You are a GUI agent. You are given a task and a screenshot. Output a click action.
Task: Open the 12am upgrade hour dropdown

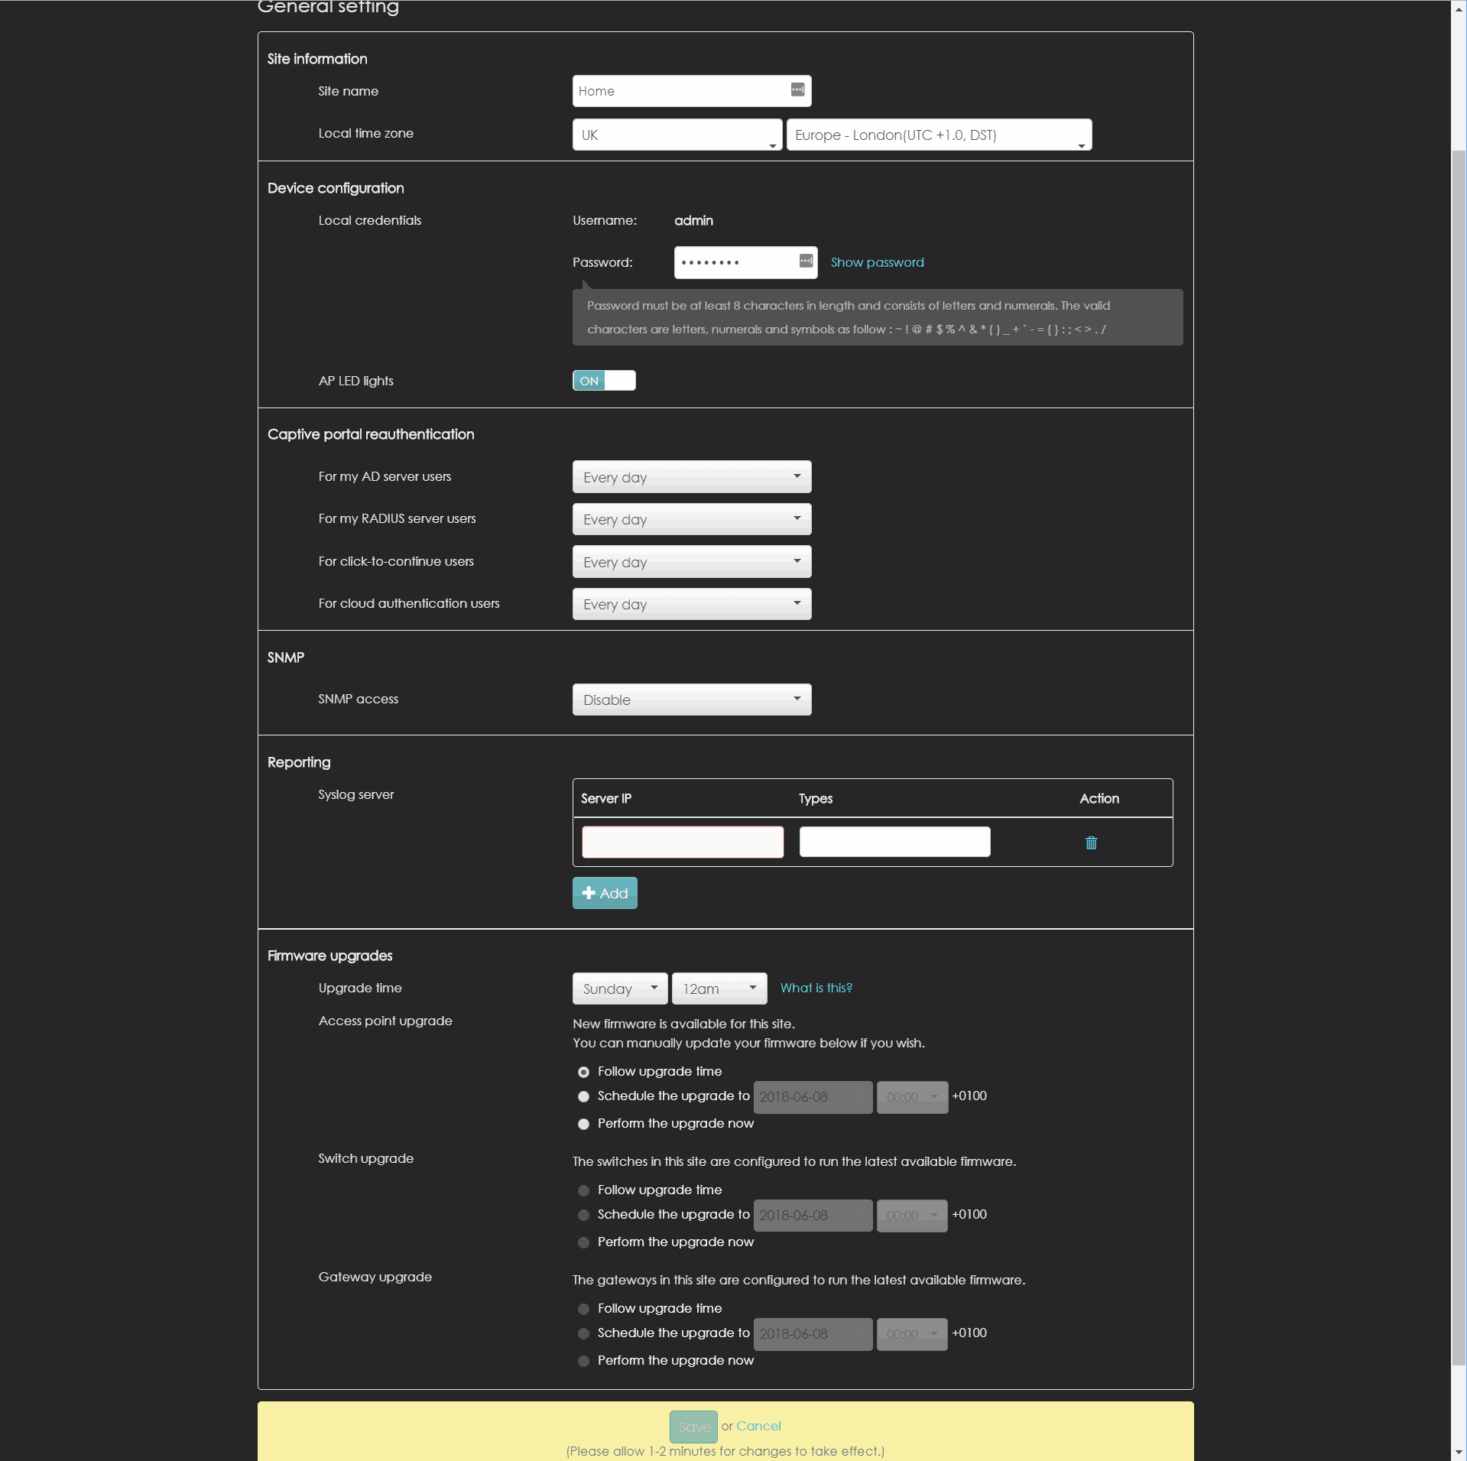(719, 989)
